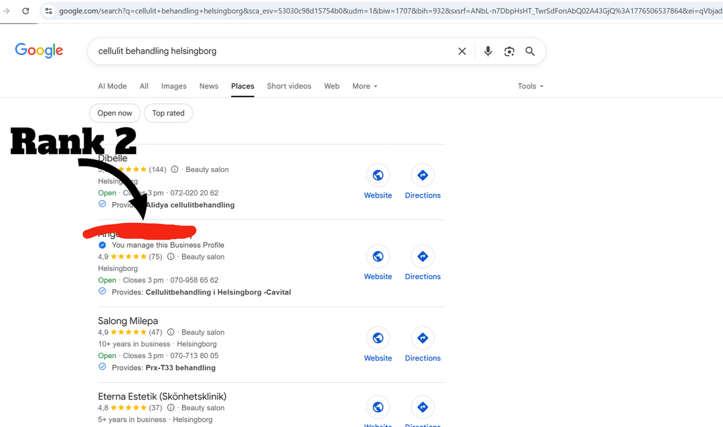Click Website link for managed profile listing

378,276
